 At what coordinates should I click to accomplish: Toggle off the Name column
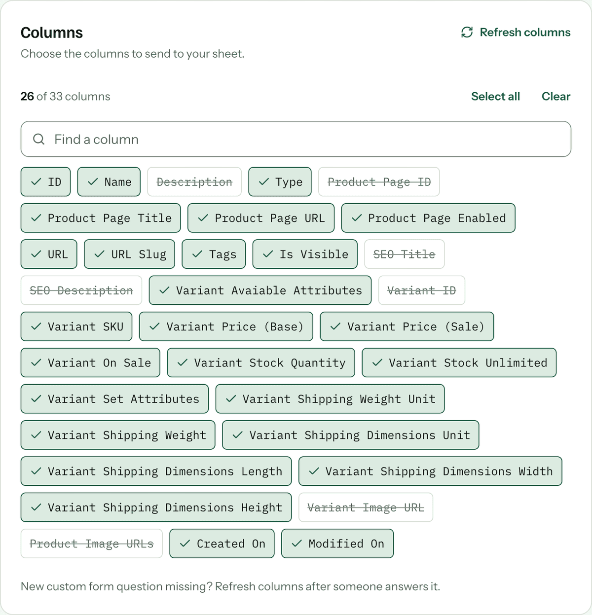pyautogui.click(x=109, y=182)
